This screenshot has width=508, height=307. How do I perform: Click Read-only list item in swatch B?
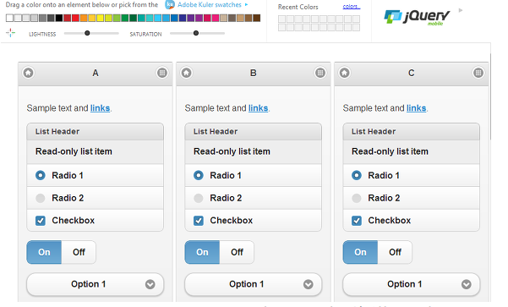point(253,151)
